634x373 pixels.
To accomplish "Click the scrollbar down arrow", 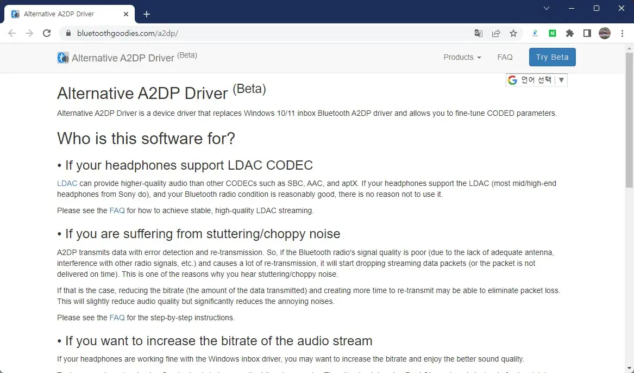I will pos(630,369).
